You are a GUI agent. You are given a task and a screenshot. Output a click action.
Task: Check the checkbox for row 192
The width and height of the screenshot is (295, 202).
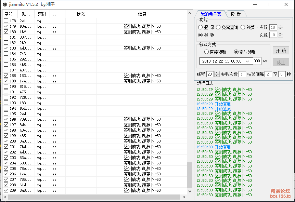click(6, 97)
